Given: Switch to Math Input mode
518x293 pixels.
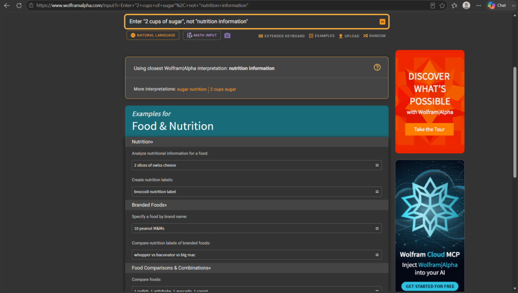Looking at the screenshot, I should click(x=202, y=35).
